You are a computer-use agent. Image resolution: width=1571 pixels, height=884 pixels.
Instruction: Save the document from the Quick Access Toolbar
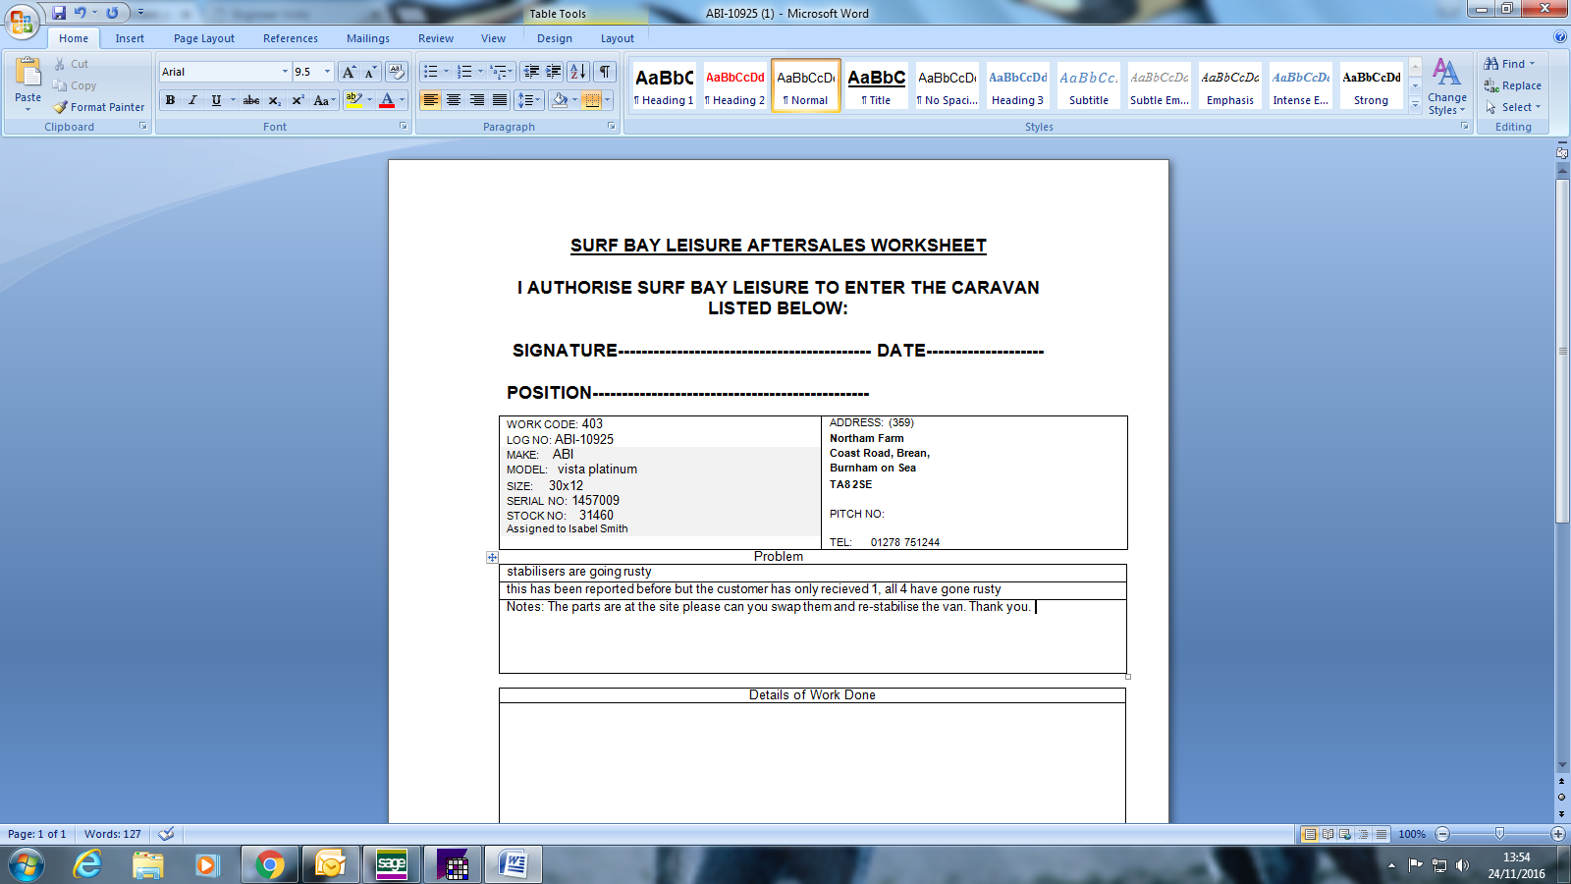click(59, 13)
